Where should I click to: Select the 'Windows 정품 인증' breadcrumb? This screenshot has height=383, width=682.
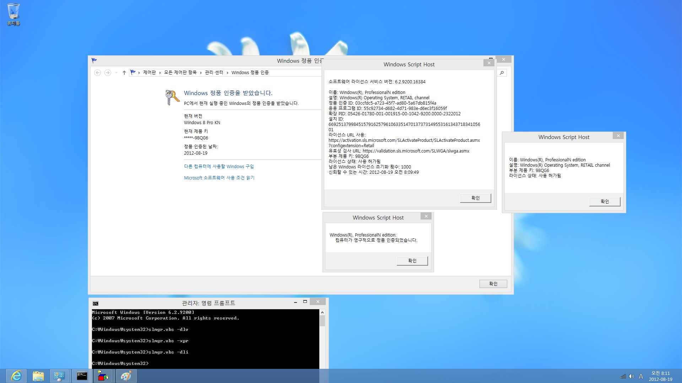point(250,72)
